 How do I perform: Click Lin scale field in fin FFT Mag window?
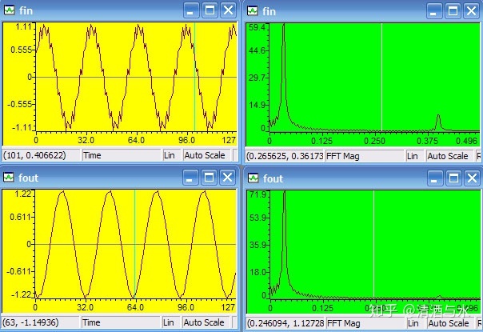tap(414, 156)
